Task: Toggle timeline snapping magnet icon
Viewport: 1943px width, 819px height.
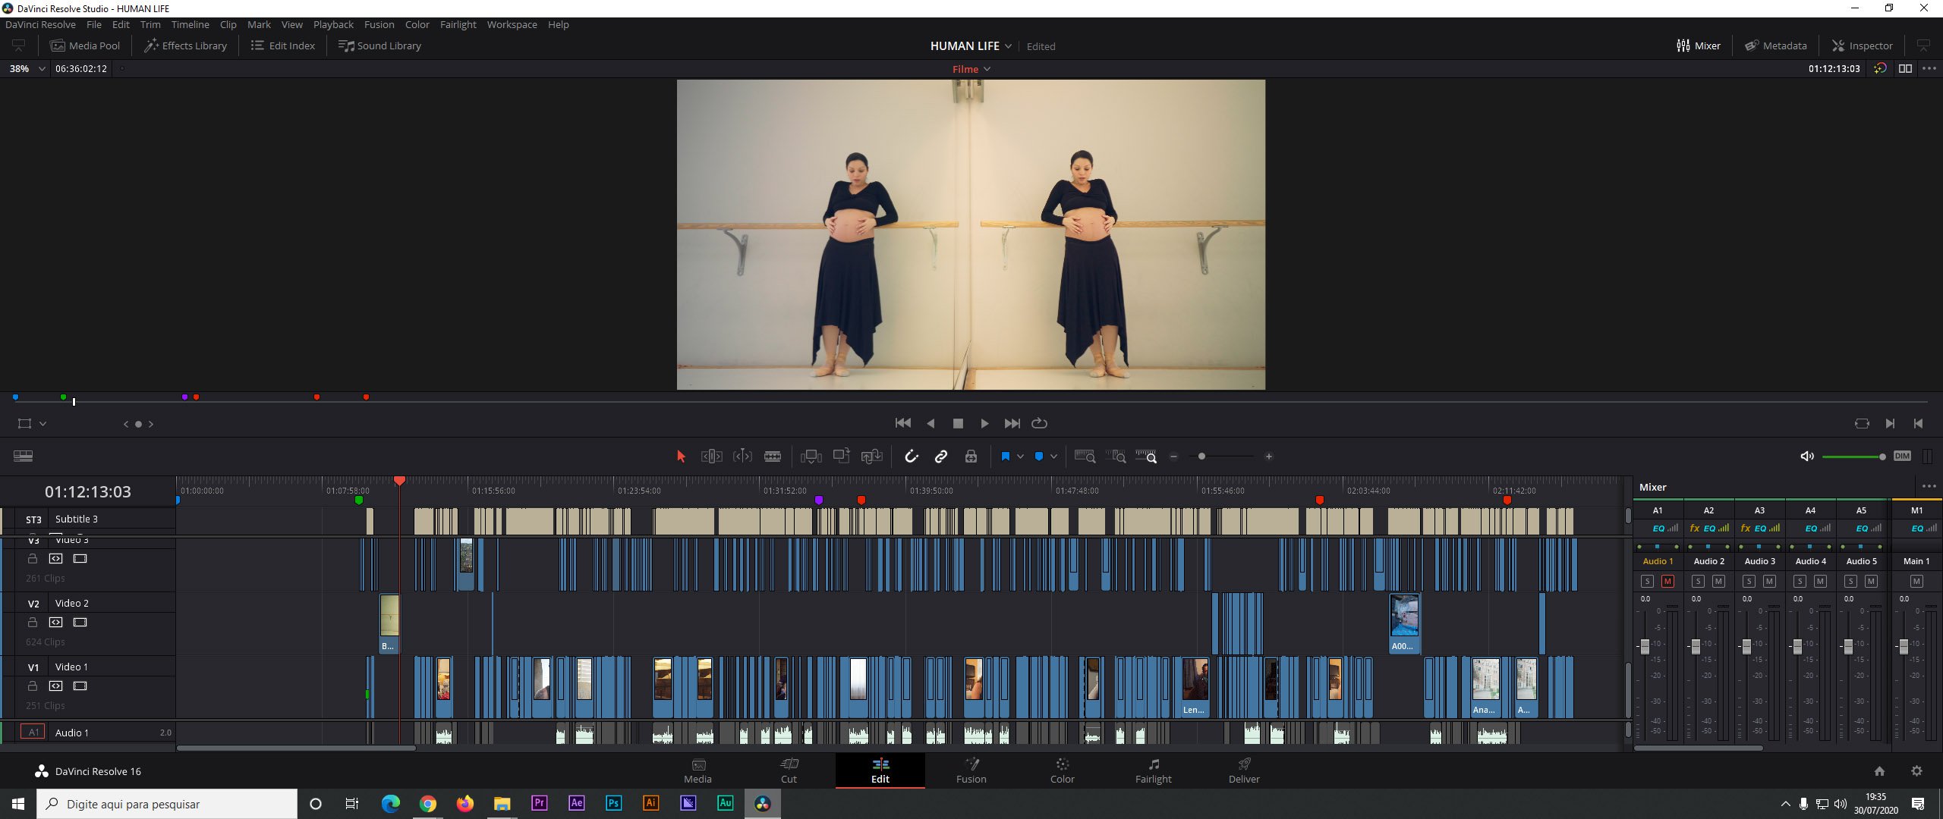Action: pyautogui.click(x=911, y=457)
